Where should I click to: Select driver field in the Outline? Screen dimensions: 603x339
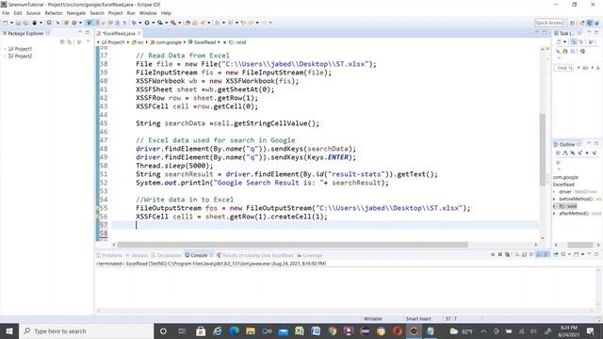(x=565, y=191)
